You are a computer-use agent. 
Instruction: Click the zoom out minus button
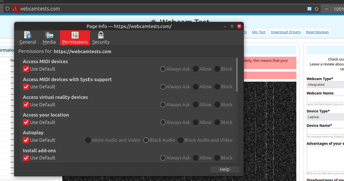327,9
